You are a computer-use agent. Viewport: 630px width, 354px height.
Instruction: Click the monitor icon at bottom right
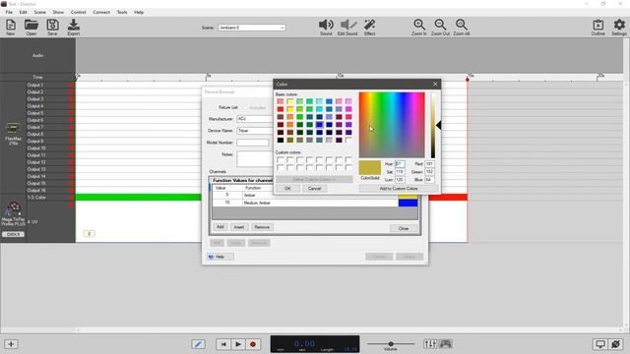coord(599,344)
